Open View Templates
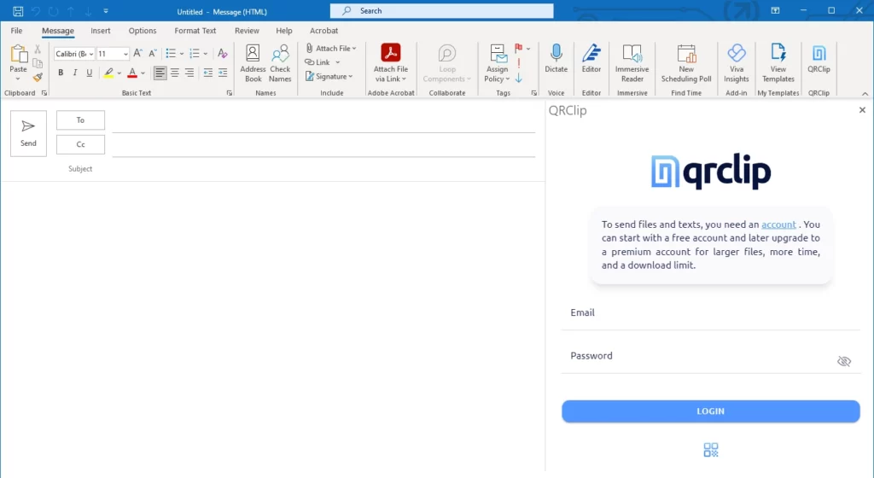The width and height of the screenshot is (874, 478). click(778, 63)
